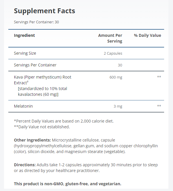Click the Amount Per Serving column header
173x191 pixels.
(110, 38)
